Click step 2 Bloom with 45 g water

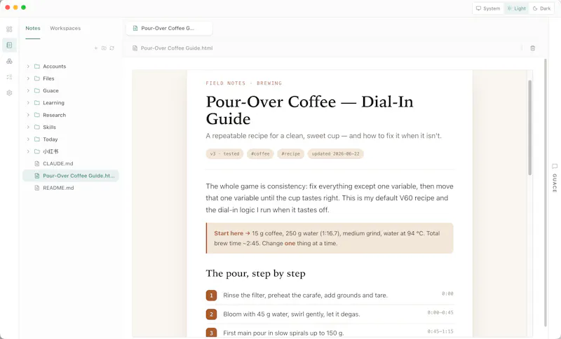tap(292, 314)
